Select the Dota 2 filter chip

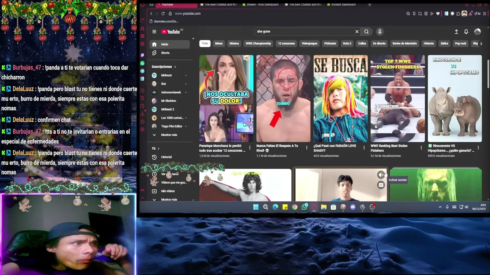[347, 44]
